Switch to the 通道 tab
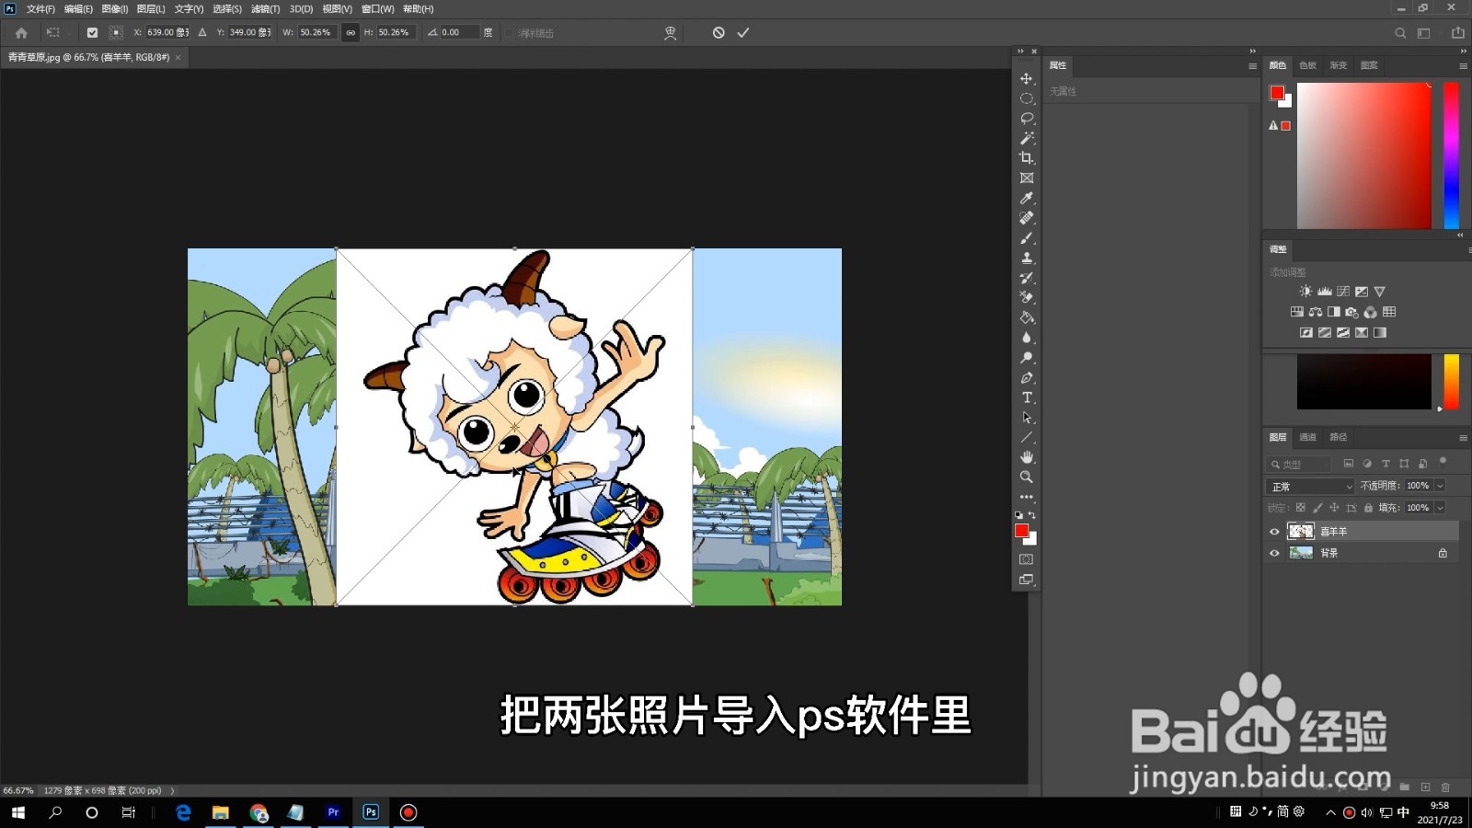 [x=1307, y=437]
